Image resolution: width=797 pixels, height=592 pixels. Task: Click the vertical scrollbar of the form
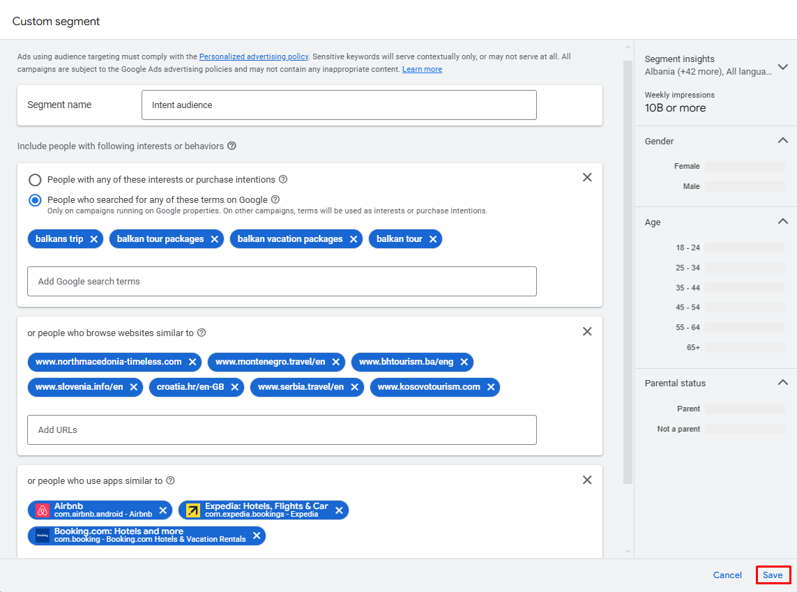pos(628,272)
